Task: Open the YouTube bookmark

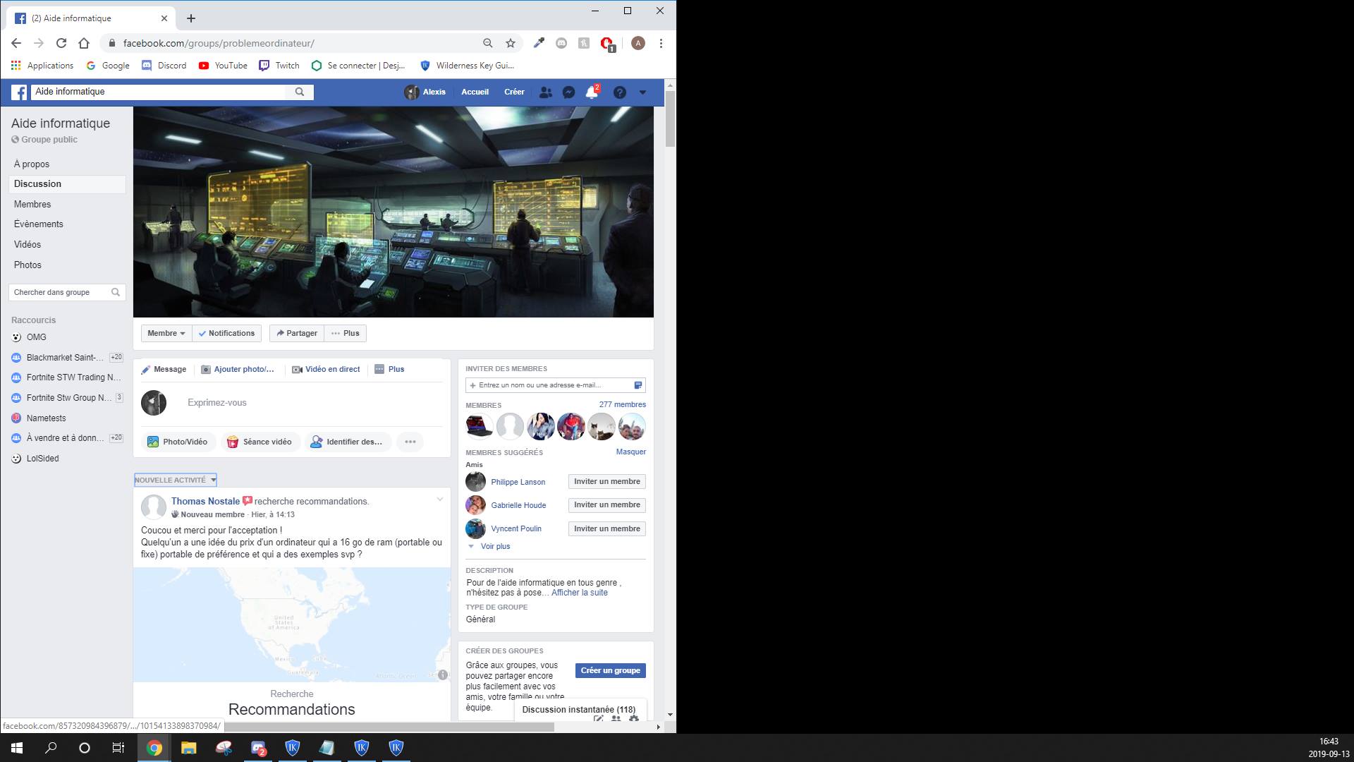Action: point(223,66)
